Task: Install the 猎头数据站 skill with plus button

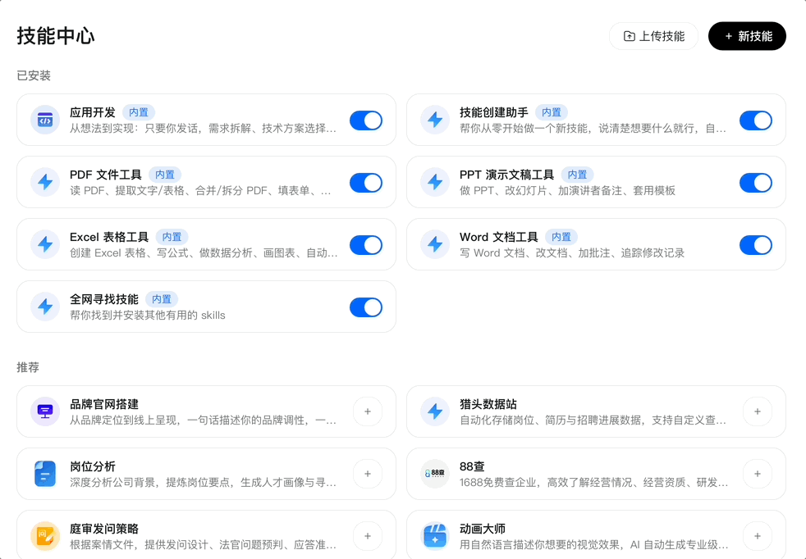Action: [x=757, y=411]
